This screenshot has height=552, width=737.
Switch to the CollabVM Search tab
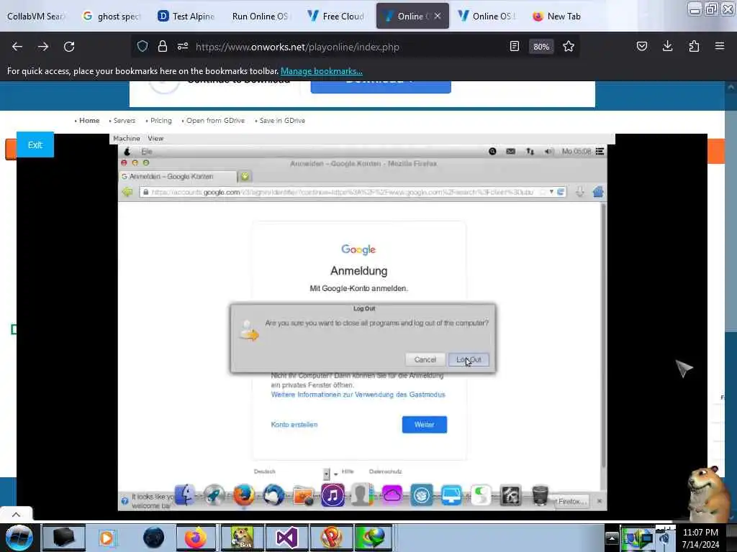click(37, 16)
